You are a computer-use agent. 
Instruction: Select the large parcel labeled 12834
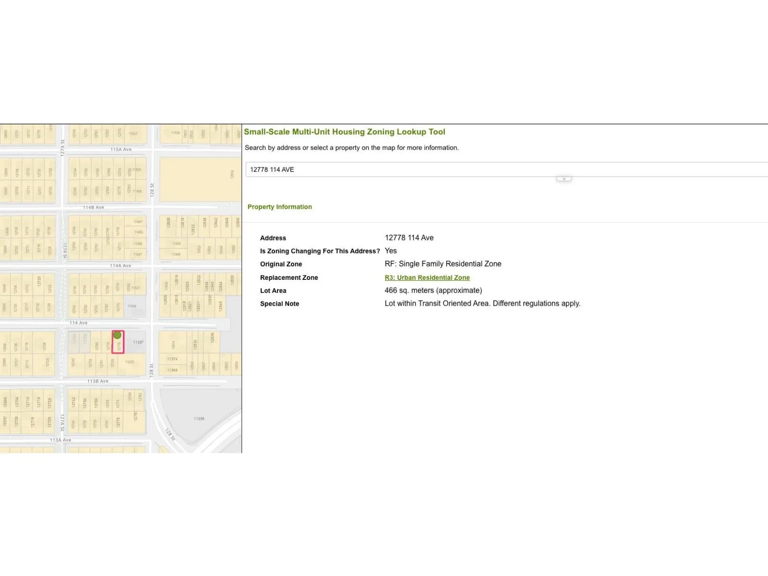pos(200,179)
